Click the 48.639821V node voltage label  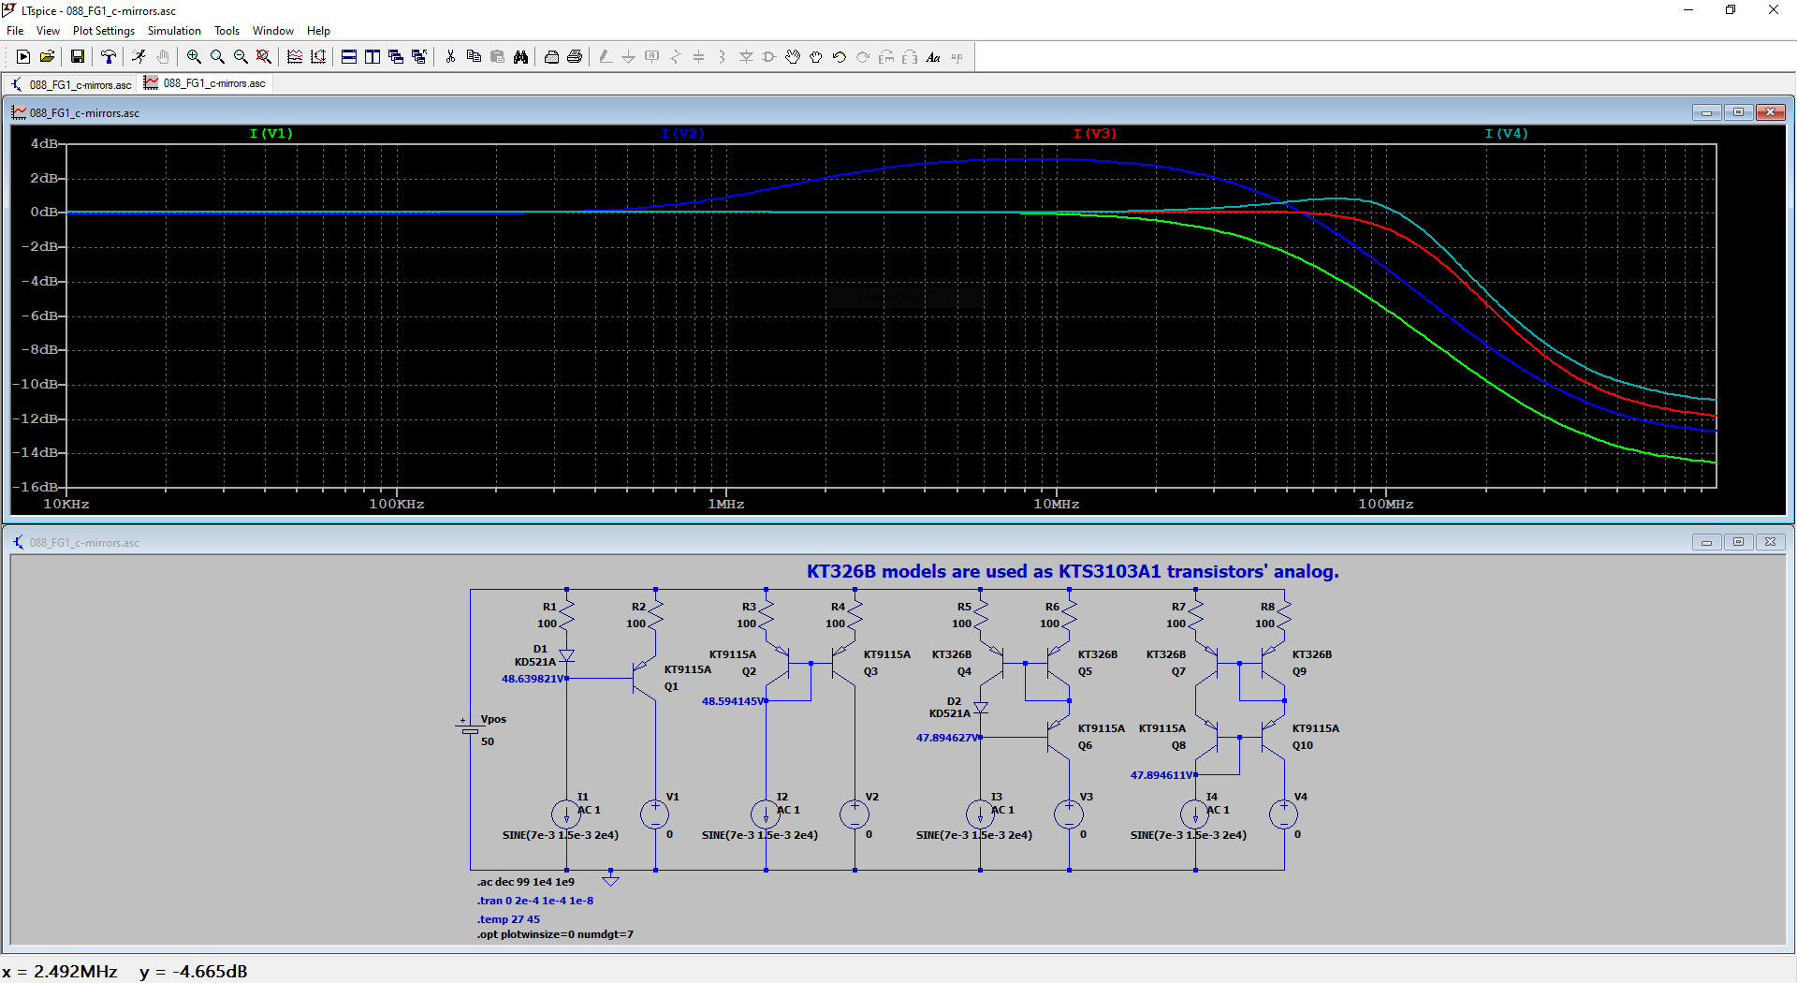pyautogui.click(x=533, y=679)
